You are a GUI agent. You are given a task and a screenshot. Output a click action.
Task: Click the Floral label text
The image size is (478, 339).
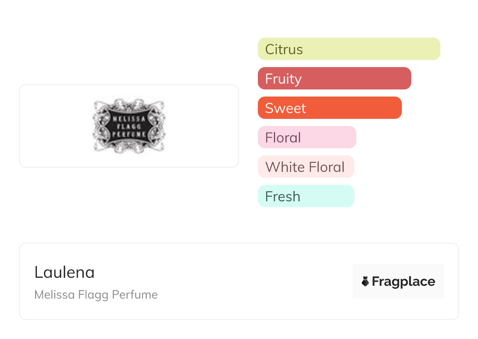pyautogui.click(x=283, y=138)
